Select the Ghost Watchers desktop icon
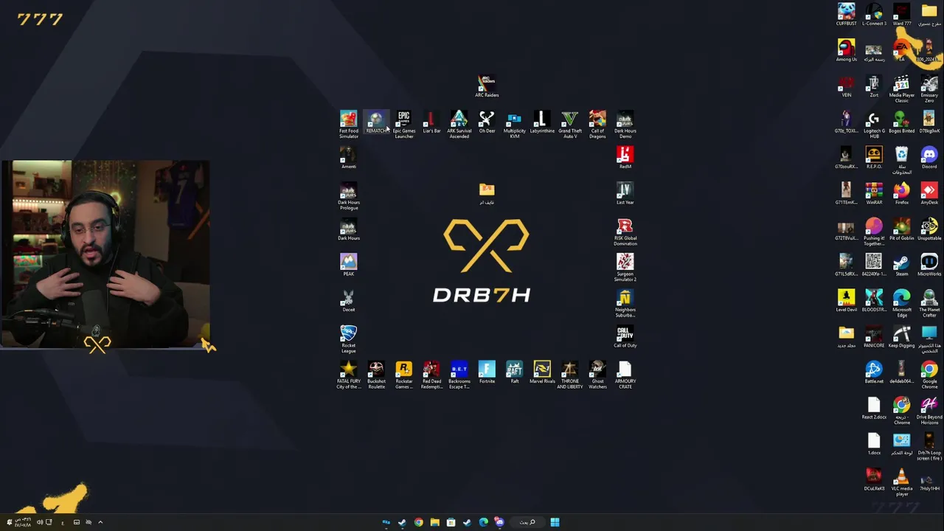This screenshot has width=944, height=531. coord(597,375)
